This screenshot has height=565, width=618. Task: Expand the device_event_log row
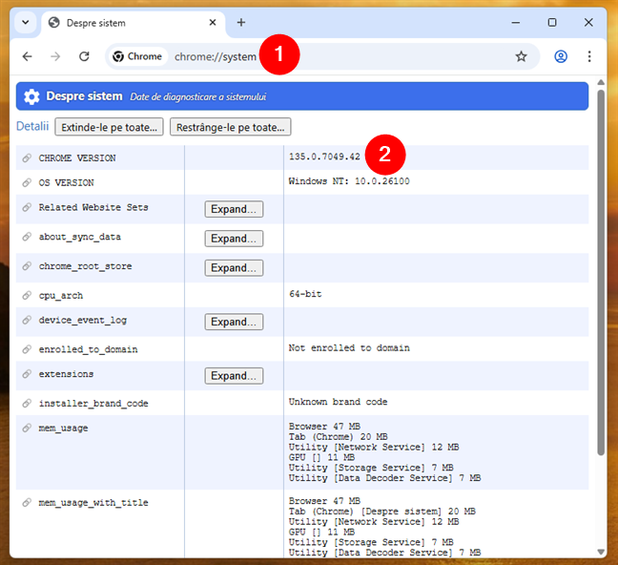pyautogui.click(x=234, y=322)
